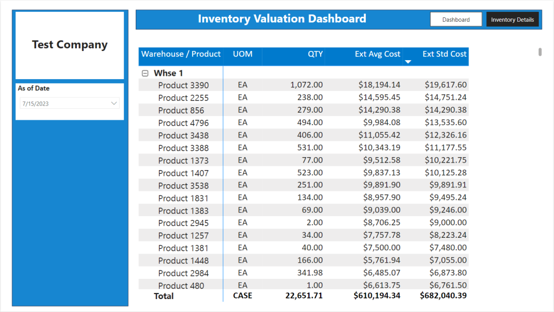This screenshot has width=554, height=312.
Task: Click the Test Company logo card
Action: coord(70,45)
